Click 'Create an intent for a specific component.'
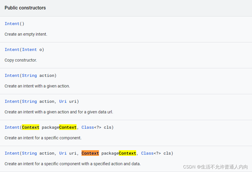The height and width of the screenshot is (172, 252). 43,138
